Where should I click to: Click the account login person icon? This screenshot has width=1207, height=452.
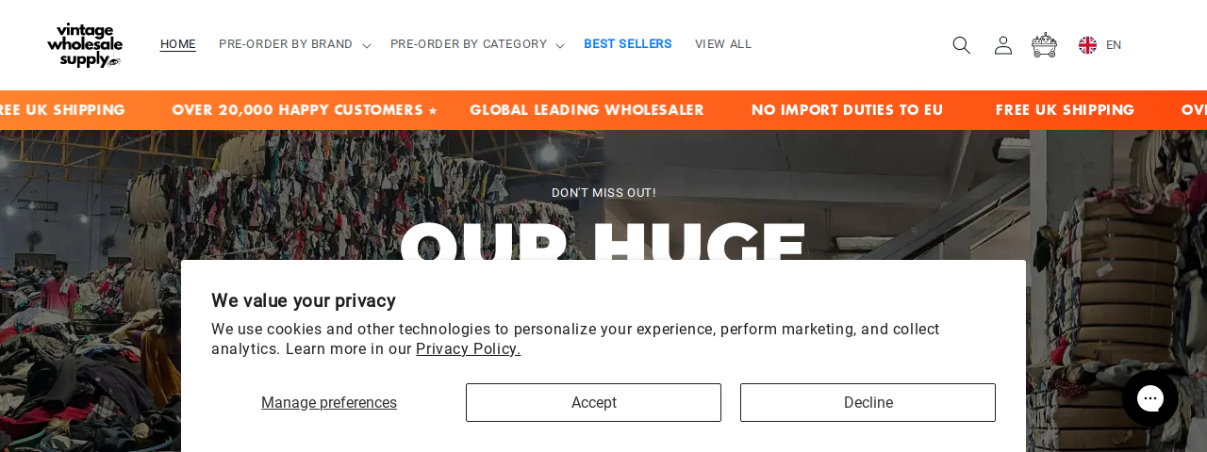[x=1003, y=45]
